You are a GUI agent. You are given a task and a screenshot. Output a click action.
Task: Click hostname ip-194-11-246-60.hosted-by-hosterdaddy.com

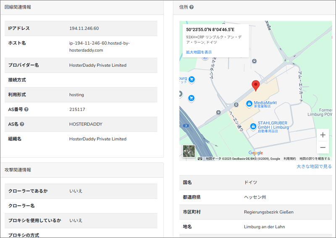coord(100,47)
